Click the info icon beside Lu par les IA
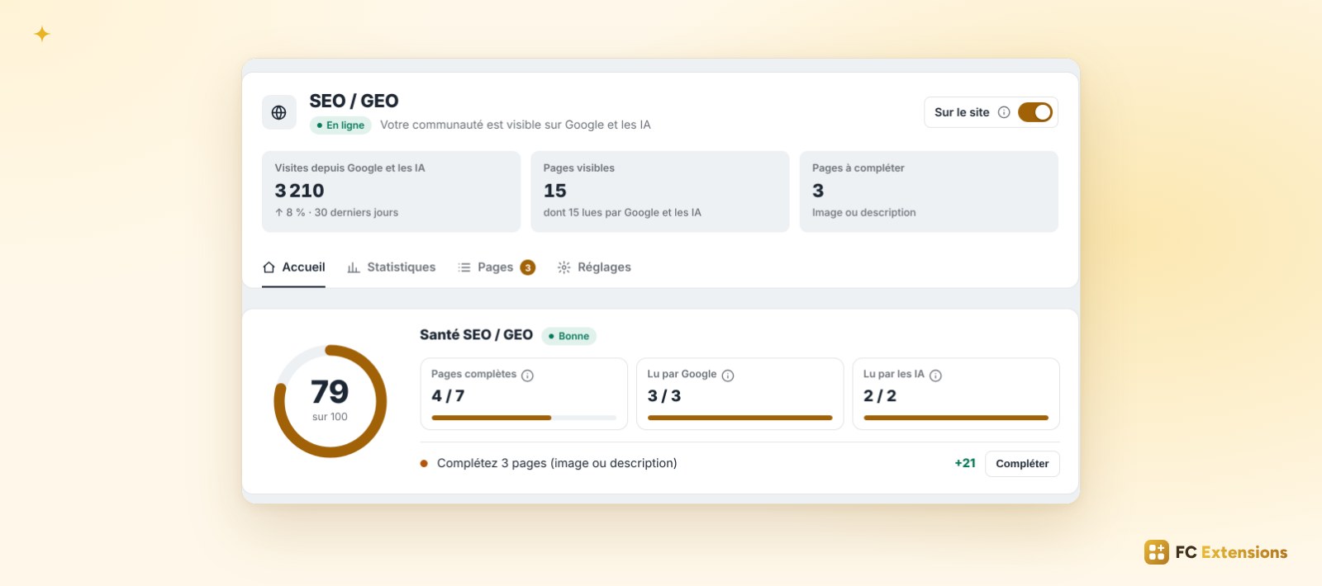This screenshot has height=586, width=1322. (x=935, y=376)
